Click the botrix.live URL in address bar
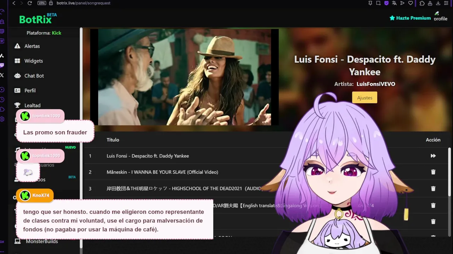This screenshot has height=254, width=453. [84, 3]
